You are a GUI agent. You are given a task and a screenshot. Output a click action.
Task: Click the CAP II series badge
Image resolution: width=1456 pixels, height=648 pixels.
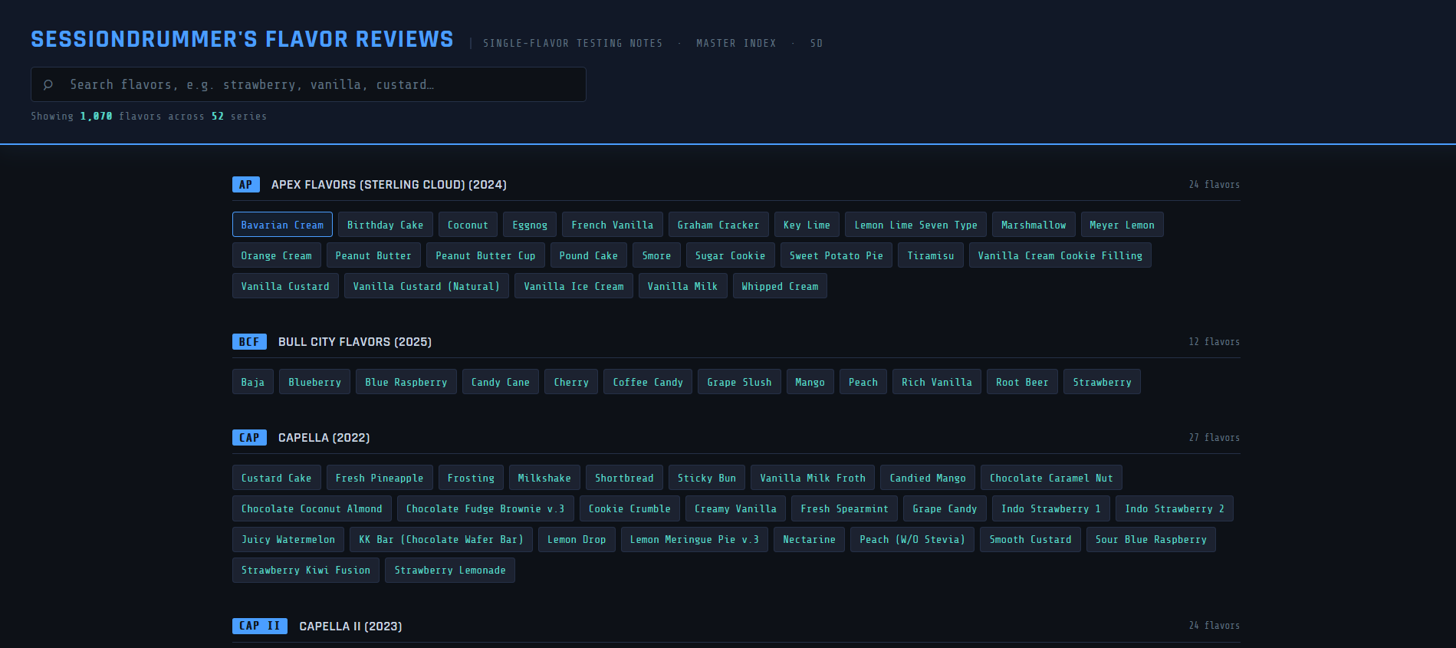pyautogui.click(x=260, y=627)
